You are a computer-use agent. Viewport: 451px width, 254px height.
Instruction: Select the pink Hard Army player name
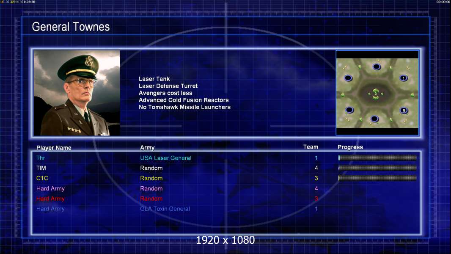(x=50, y=189)
